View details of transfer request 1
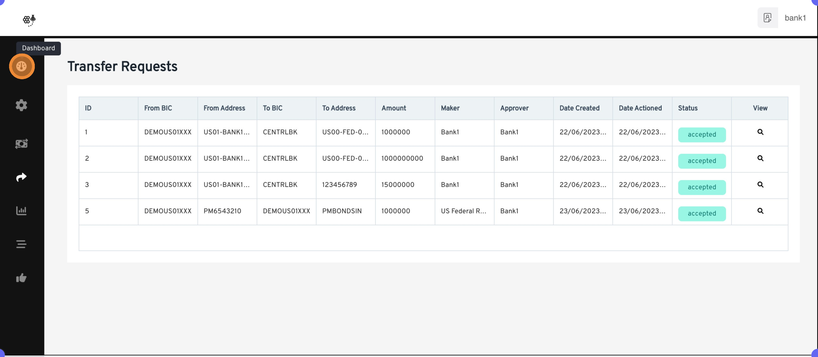 (x=760, y=132)
